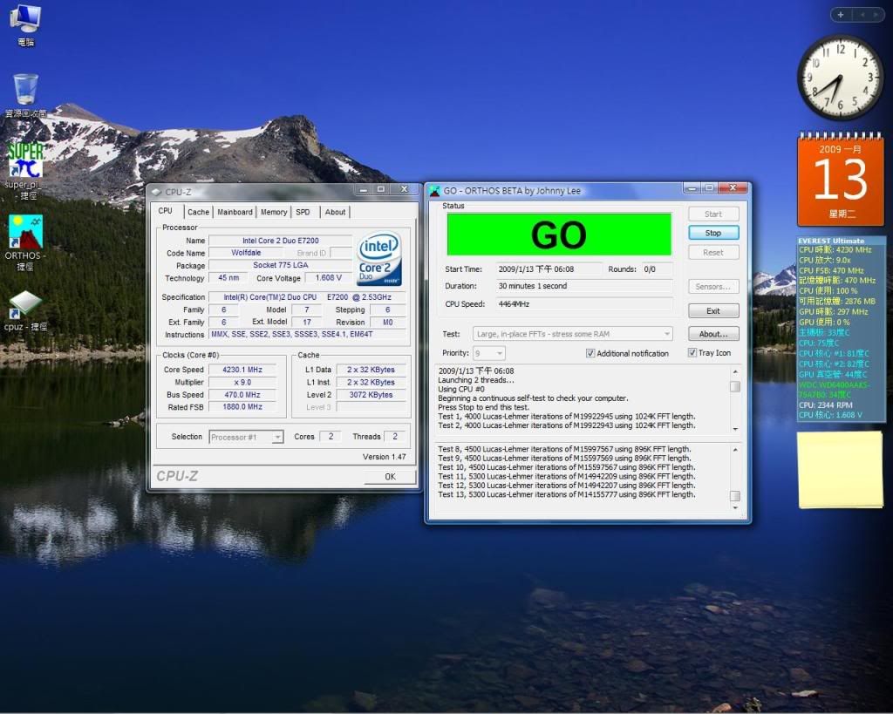Open the Priority dropdown in ORTHOS
The height and width of the screenshot is (714, 893).
[488, 353]
